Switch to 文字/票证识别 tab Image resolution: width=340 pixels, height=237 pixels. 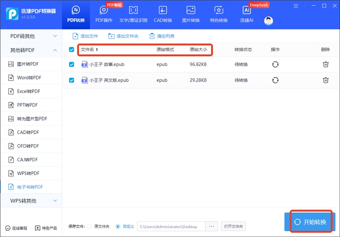click(133, 15)
